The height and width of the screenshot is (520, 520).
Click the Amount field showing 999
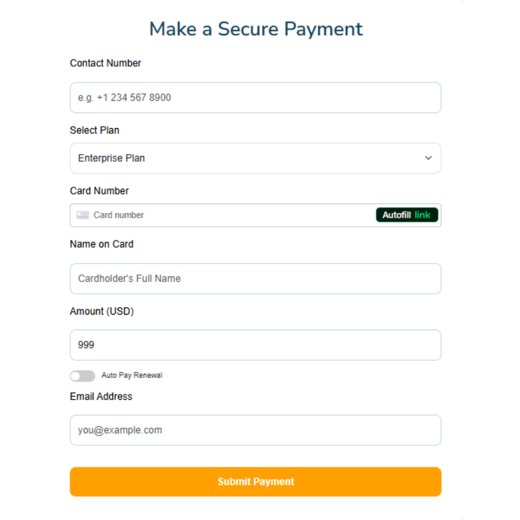(x=255, y=345)
